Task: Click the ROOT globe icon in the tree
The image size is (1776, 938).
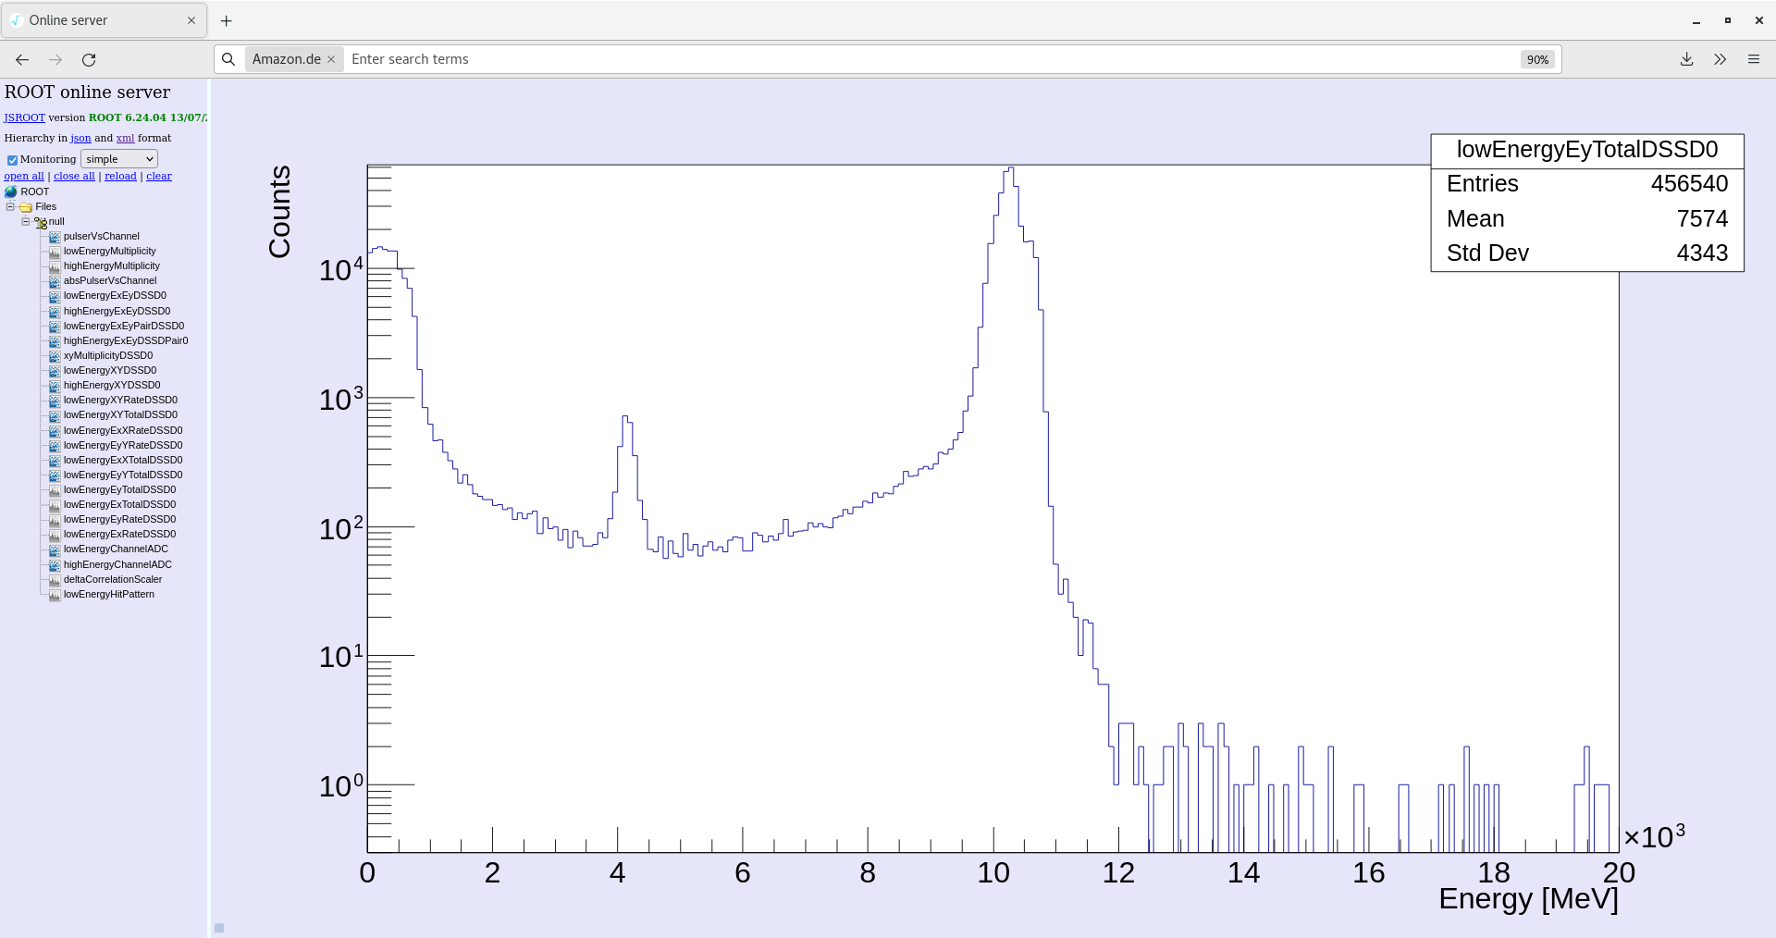Action: tap(11, 192)
